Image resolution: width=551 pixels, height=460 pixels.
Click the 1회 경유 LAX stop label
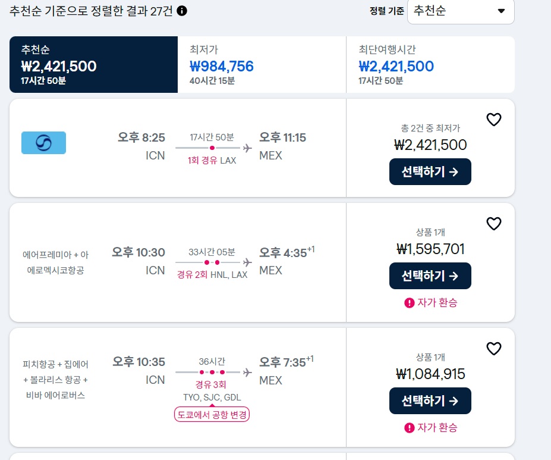[x=212, y=160]
